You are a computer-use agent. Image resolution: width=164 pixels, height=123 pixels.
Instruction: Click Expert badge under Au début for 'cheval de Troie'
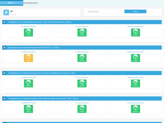tap(29, 109)
